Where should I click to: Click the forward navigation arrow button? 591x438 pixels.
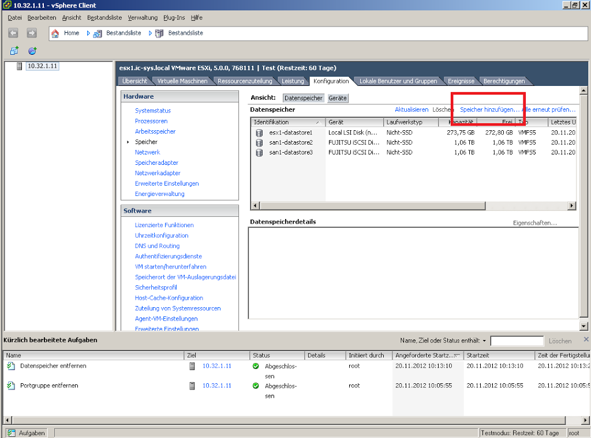point(31,33)
